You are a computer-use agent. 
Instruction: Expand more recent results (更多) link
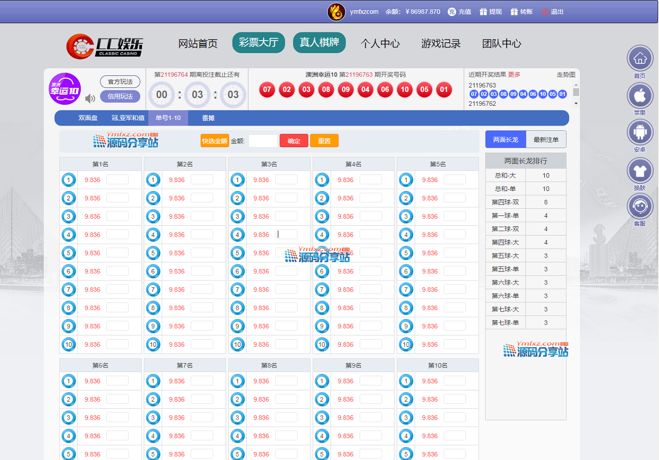click(x=514, y=74)
